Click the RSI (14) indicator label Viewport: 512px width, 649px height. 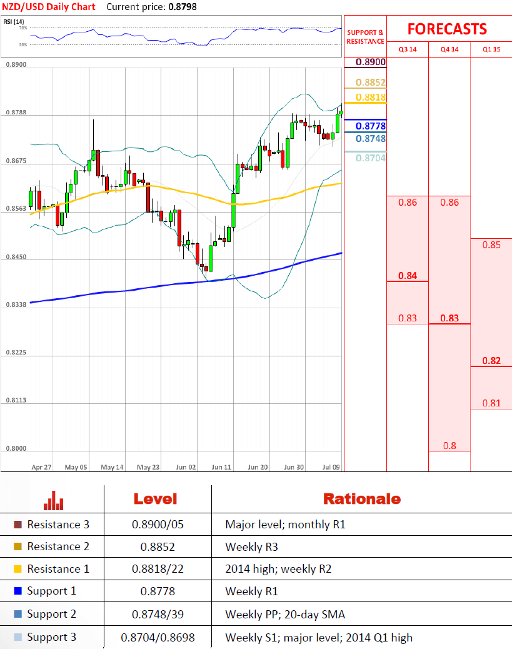[14, 21]
